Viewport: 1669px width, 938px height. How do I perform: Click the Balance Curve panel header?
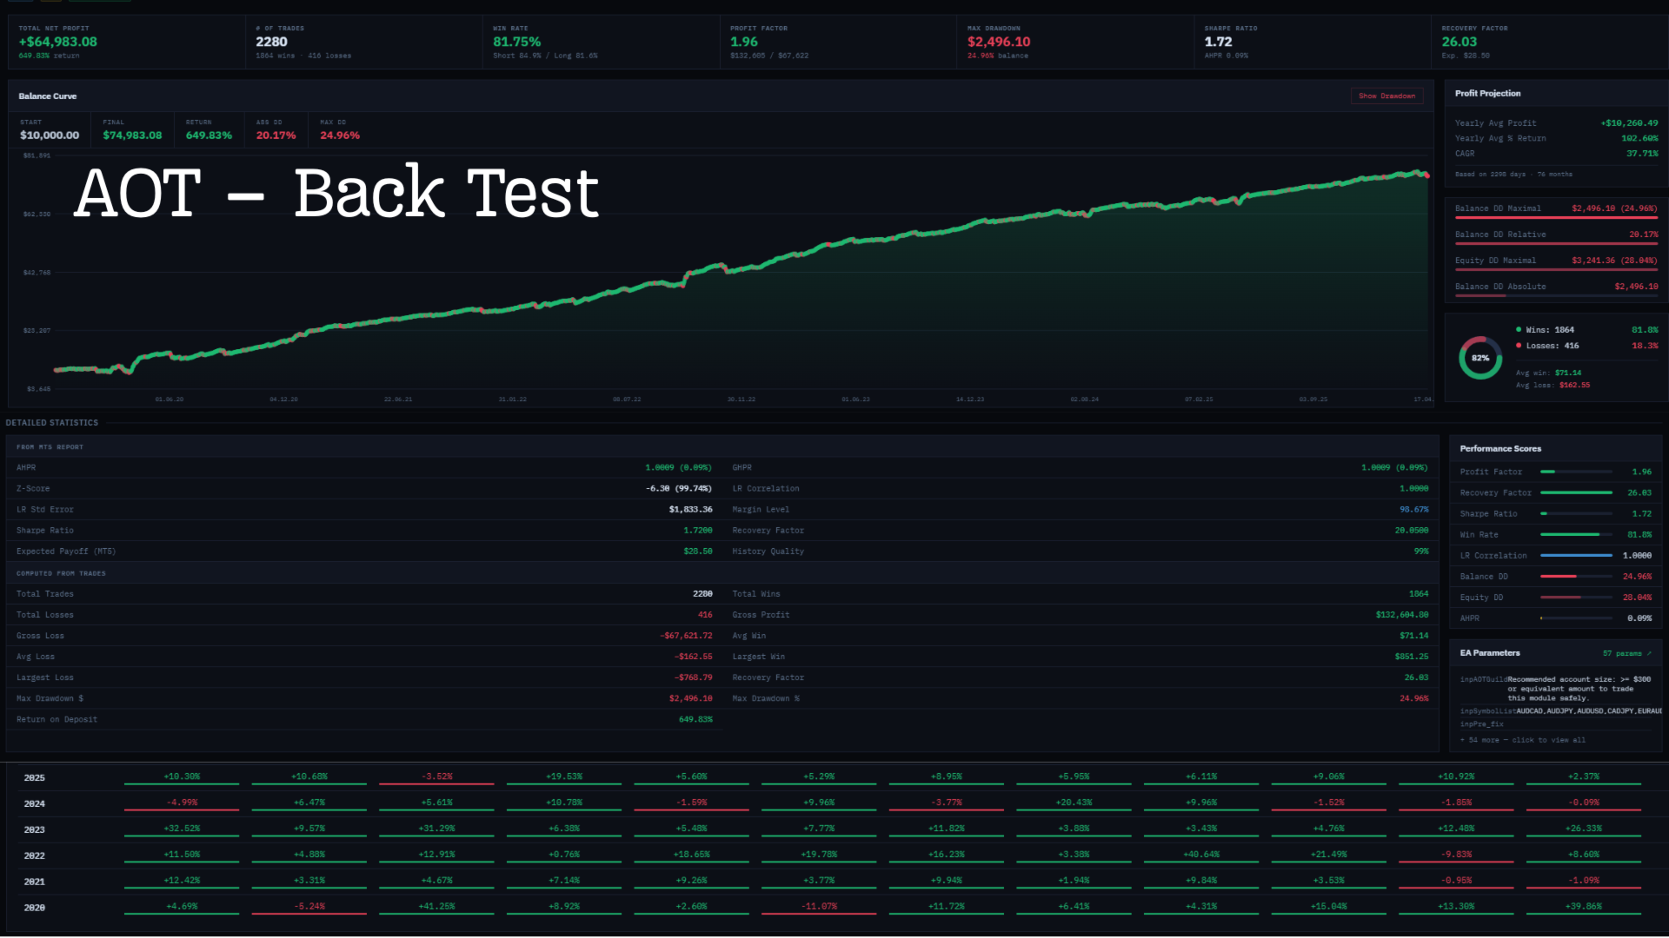(x=48, y=96)
